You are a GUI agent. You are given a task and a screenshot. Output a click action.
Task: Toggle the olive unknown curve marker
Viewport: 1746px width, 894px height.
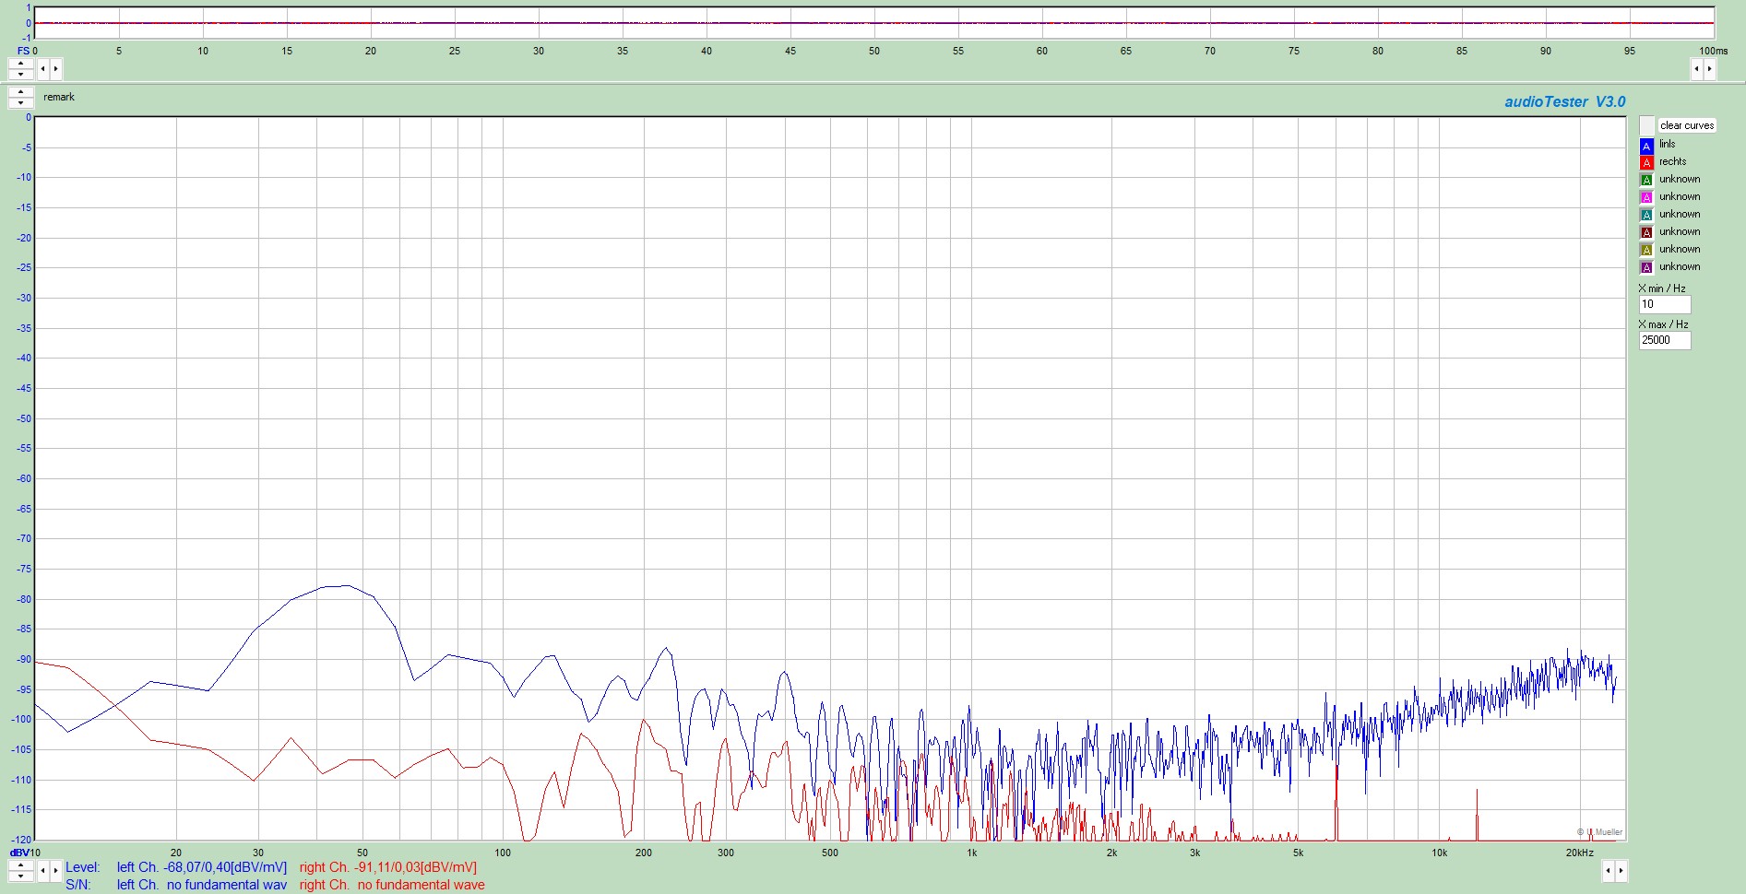click(x=1646, y=251)
